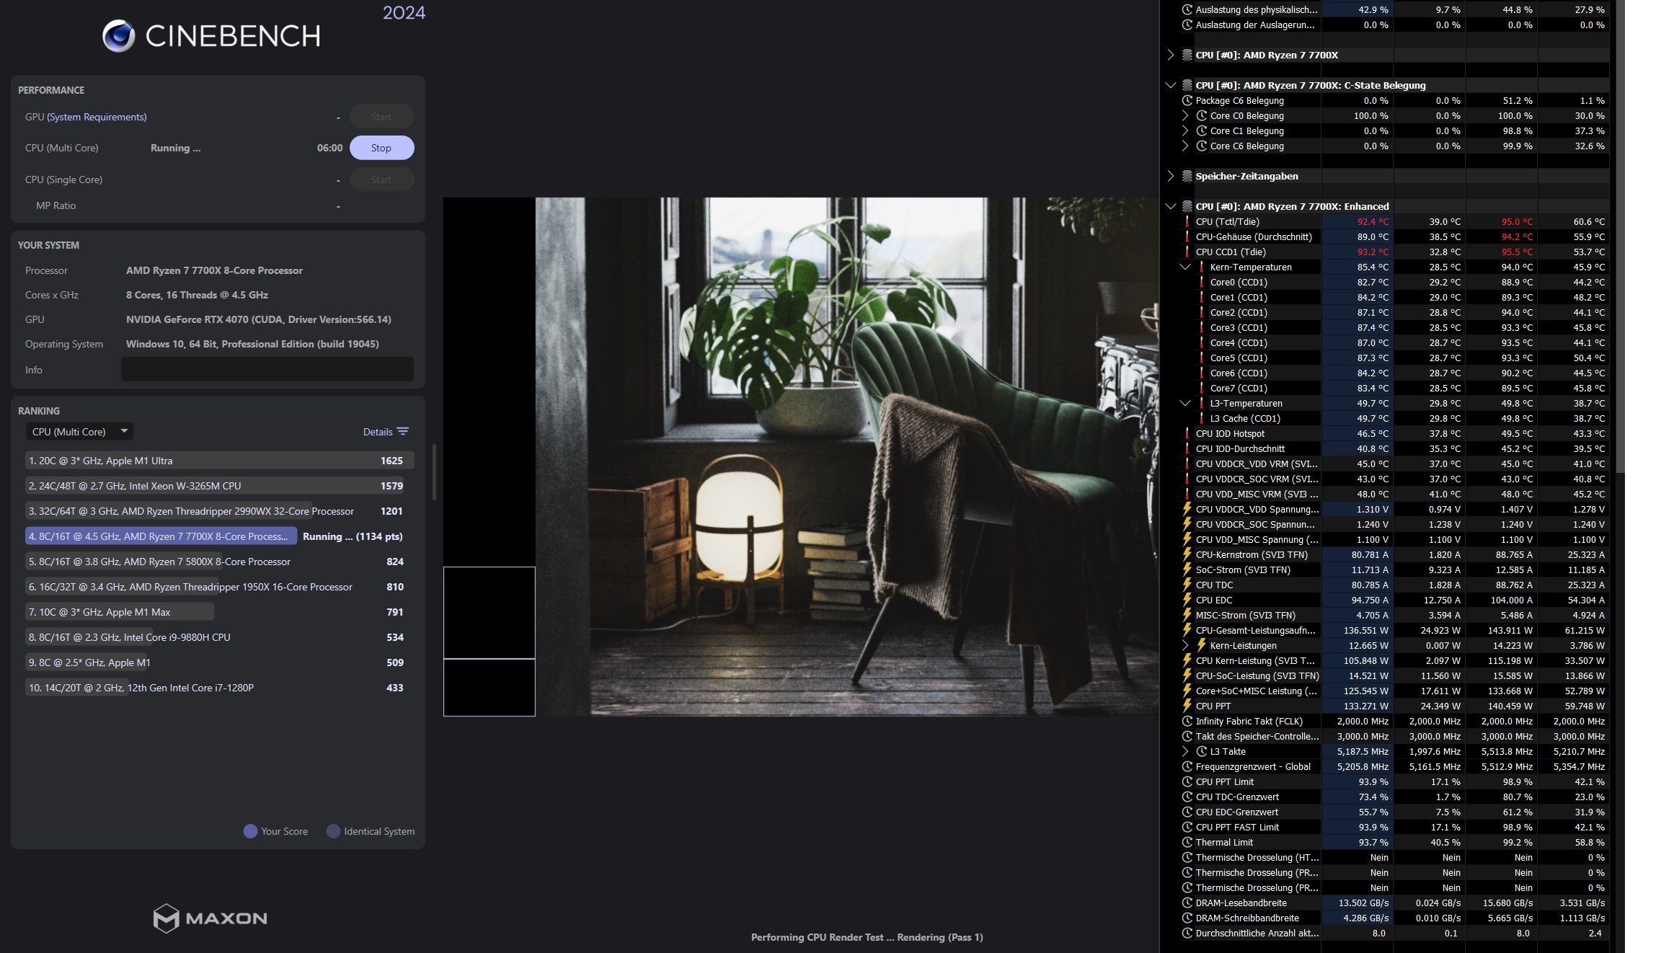1661x953 pixels.
Task: Click thermometer icon beside CPU (Tctl/Tdie)
Action: click(x=1187, y=222)
